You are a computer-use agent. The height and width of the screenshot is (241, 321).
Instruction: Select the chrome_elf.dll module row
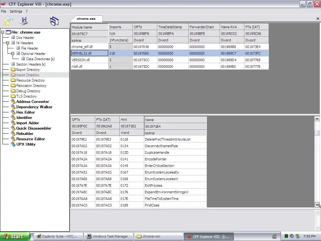click(170, 47)
